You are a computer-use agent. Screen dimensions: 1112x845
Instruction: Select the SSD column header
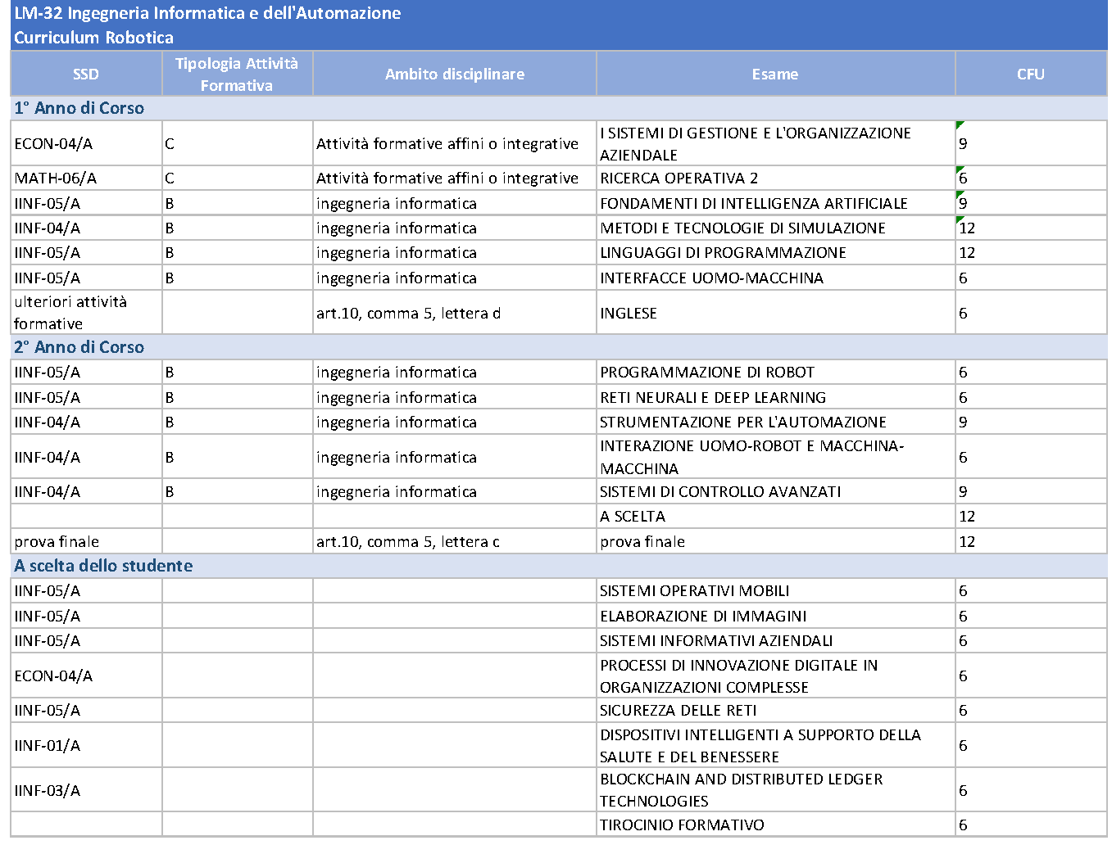tap(86, 74)
